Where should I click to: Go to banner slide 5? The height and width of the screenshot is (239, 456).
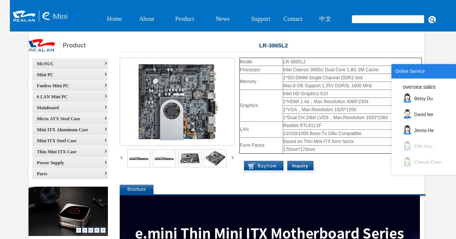tap(103, 230)
